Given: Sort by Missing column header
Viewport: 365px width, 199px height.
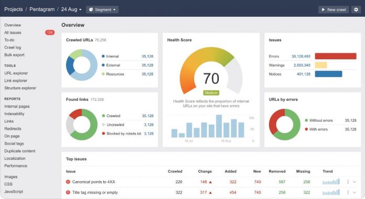Looking at the screenshot, I should coord(303,171).
